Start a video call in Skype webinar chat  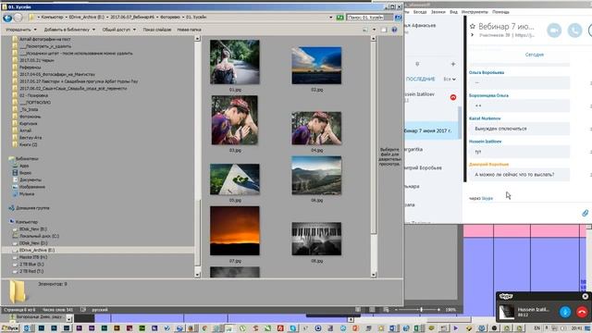point(554,31)
